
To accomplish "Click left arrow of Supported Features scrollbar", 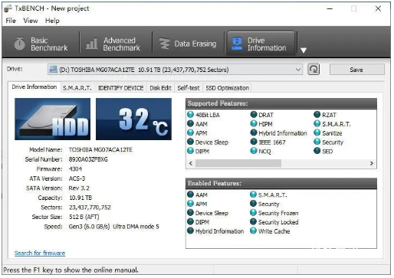I will (x=191, y=163).
